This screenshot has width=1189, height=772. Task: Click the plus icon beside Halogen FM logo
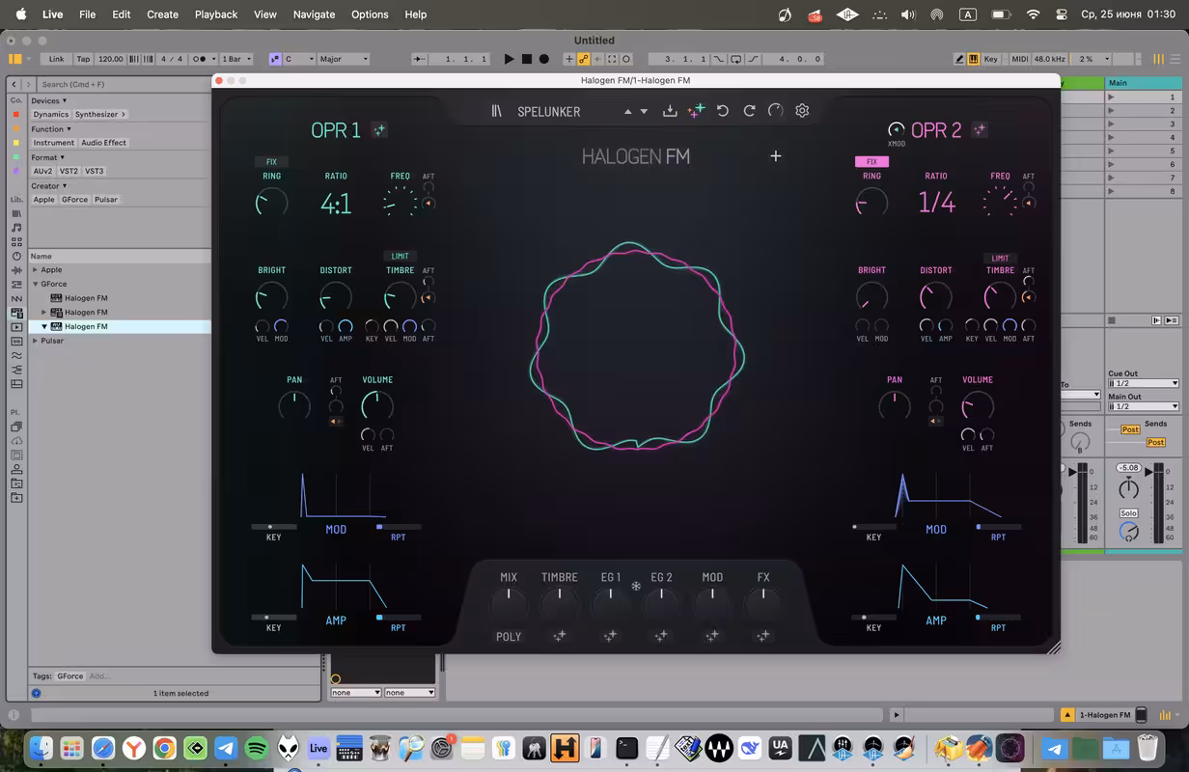pos(775,156)
